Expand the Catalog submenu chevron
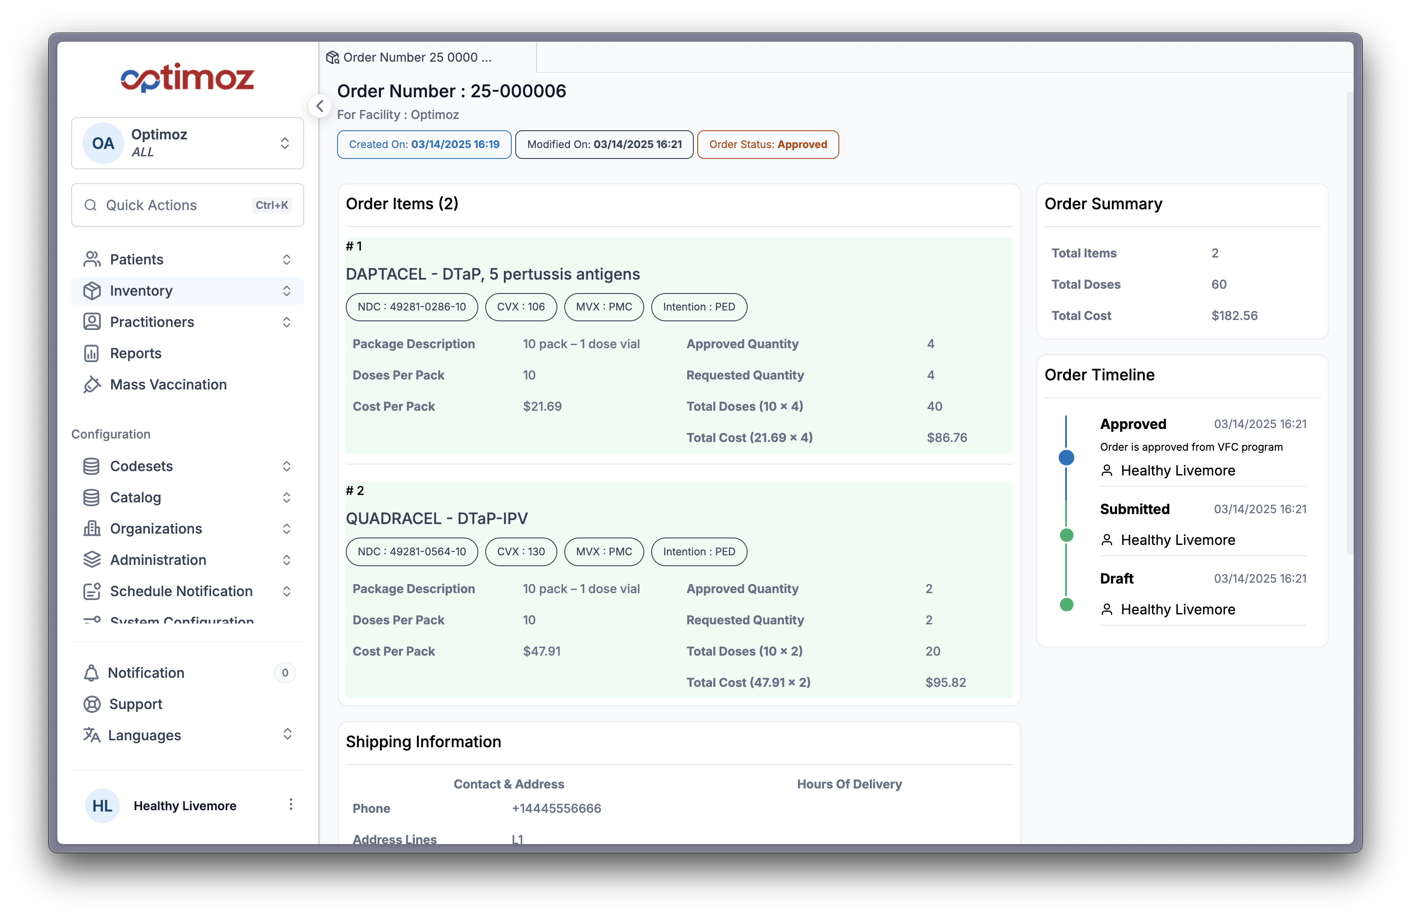This screenshot has height=917, width=1411. pos(286,498)
